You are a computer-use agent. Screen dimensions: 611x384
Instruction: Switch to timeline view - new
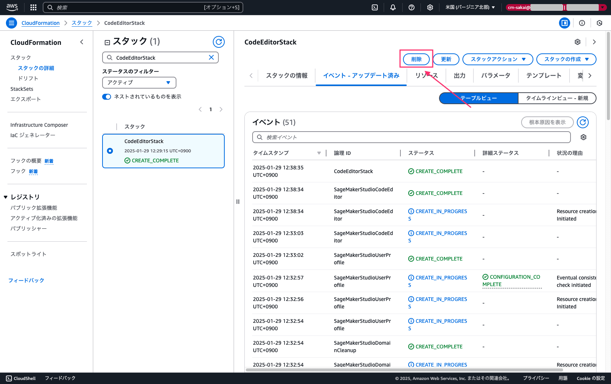pyautogui.click(x=557, y=98)
